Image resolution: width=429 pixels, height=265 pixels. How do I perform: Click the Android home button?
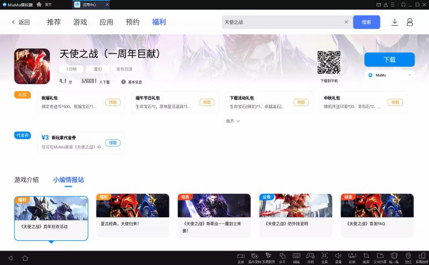(x=25, y=258)
